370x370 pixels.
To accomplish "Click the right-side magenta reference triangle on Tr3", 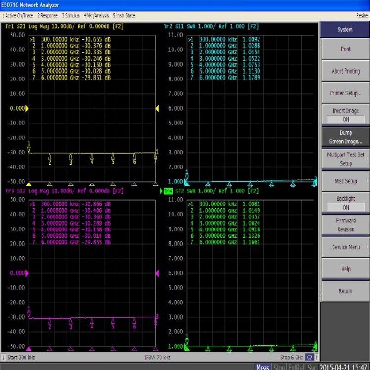I will tap(157, 273).
